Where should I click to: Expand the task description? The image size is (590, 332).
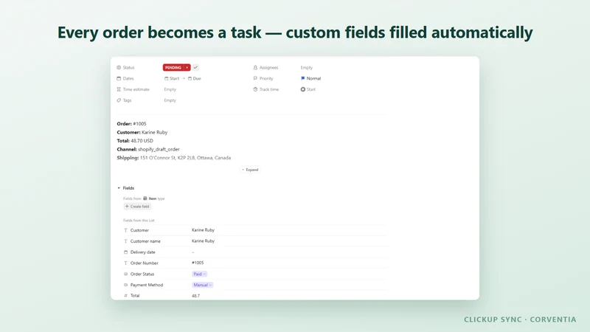coord(250,170)
